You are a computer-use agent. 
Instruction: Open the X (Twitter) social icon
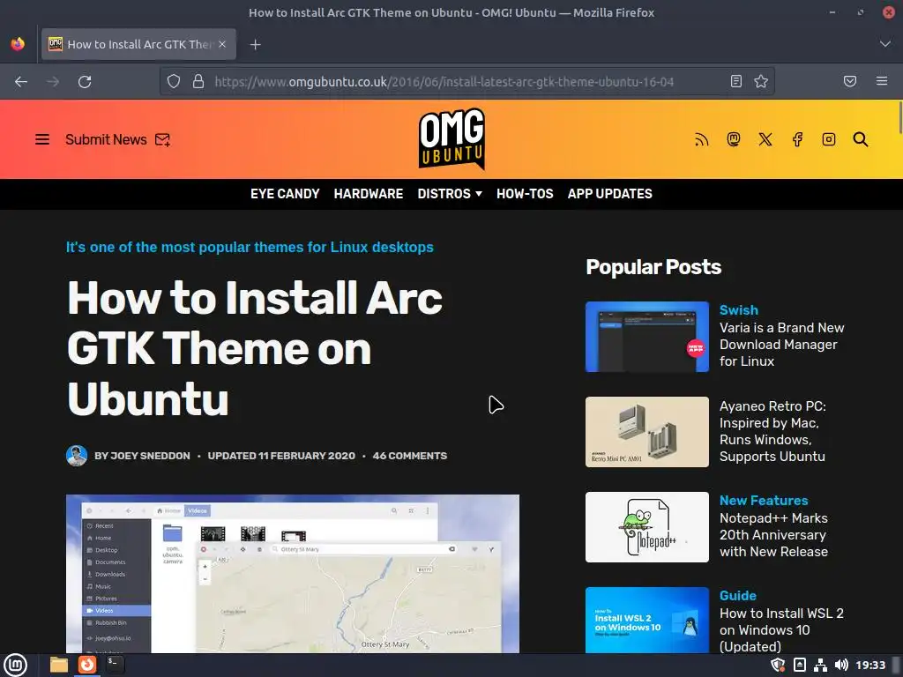coord(765,139)
